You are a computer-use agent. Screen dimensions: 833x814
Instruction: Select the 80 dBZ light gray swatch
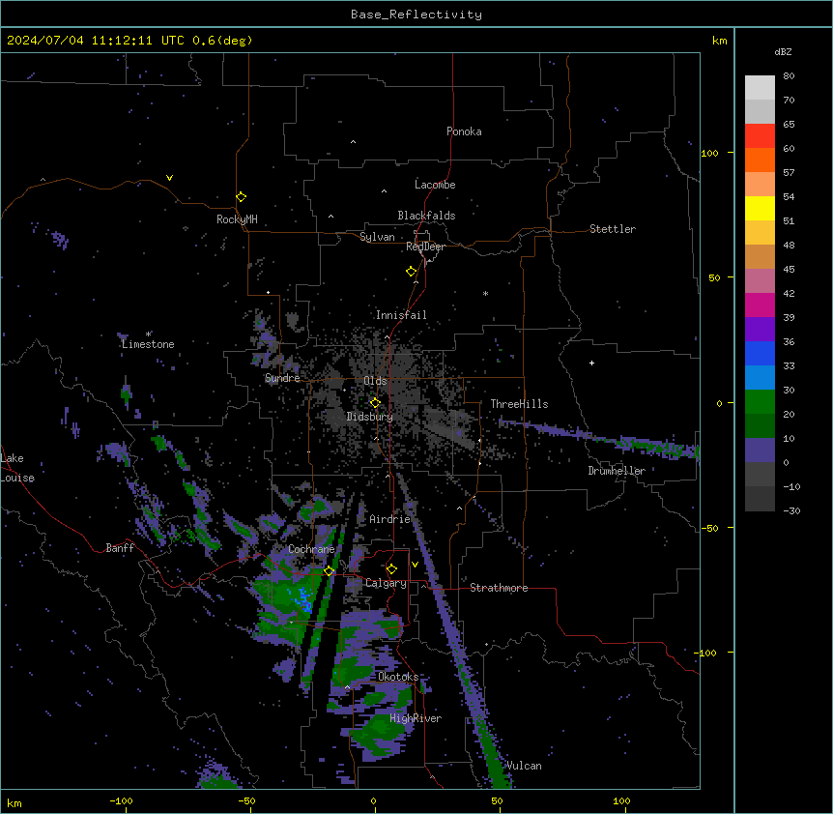point(760,87)
